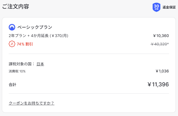178x116 pixels.
Task: Click the (￥370/月) monthly price text
Action: tap(59, 36)
